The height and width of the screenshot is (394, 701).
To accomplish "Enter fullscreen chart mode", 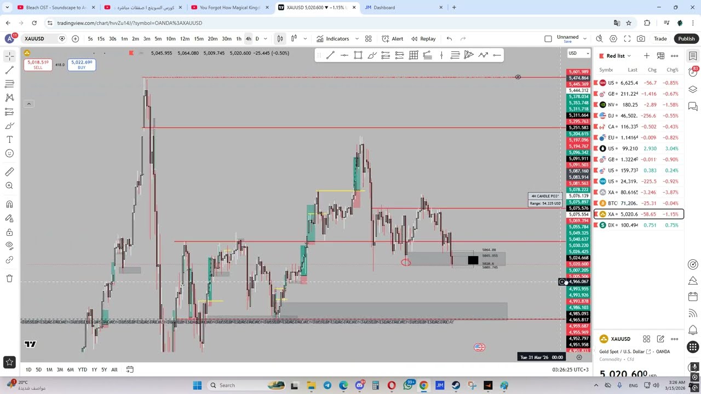I will [x=627, y=39].
